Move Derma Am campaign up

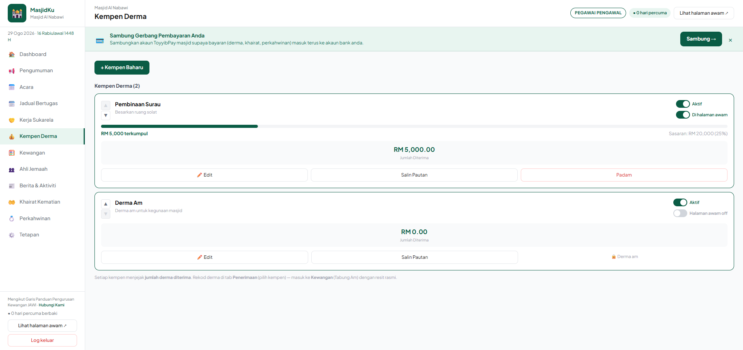106,204
